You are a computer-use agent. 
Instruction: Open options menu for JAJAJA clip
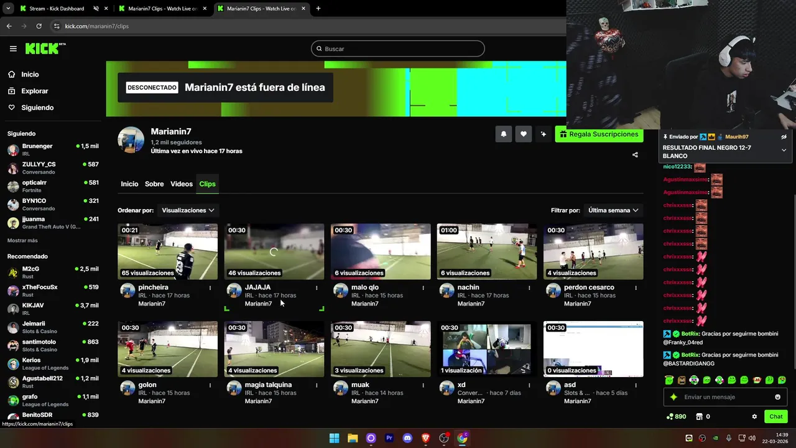coord(317,287)
